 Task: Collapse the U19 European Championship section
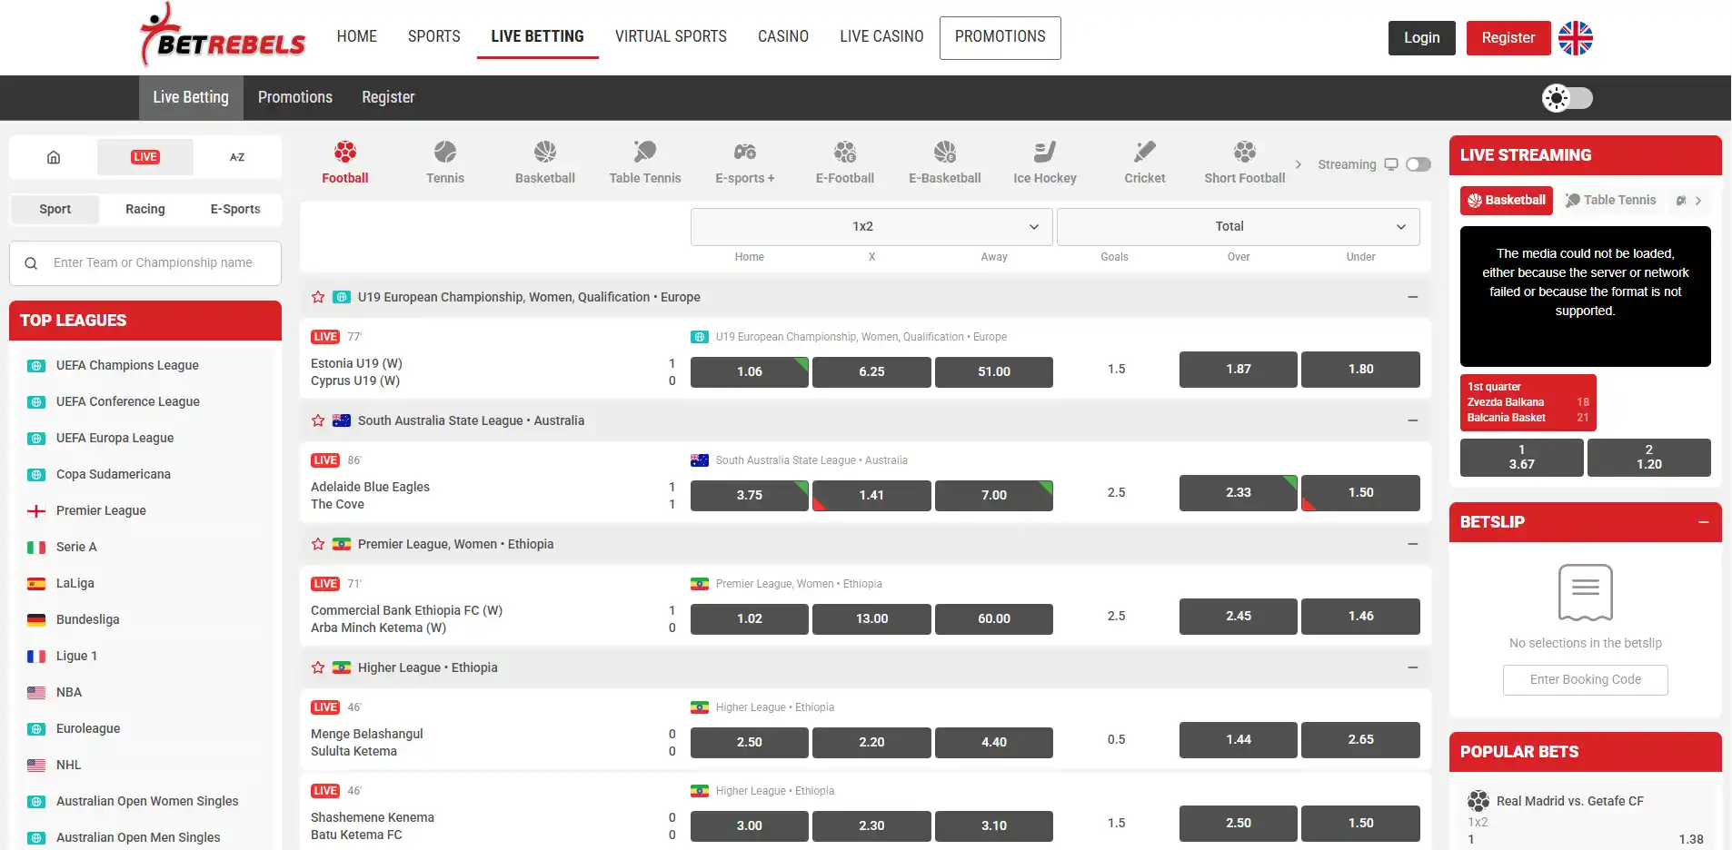tap(1413, 297)
